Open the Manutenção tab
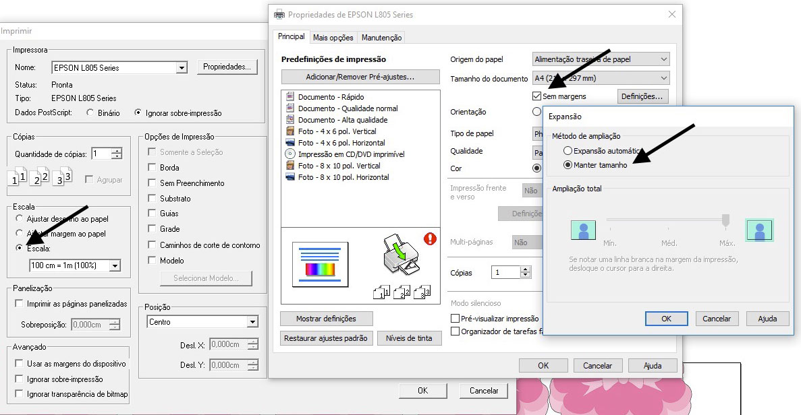The width and height of the screenshot is (801, 415). (381, 38)
